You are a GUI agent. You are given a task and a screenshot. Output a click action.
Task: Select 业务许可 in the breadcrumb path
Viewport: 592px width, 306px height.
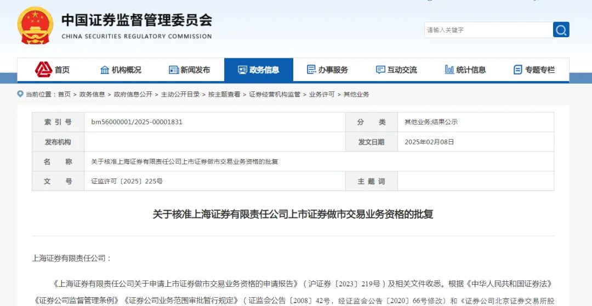tap(322, 94)
